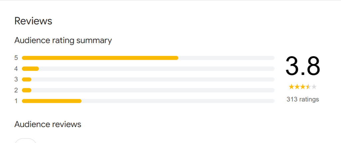
Task: Click the number 4 rating row label
Action: coord(16,69)
